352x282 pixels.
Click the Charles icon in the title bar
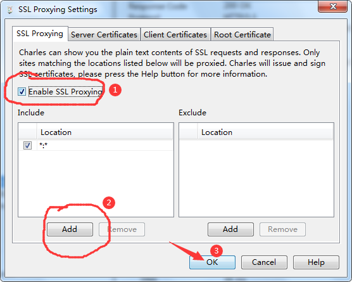coord(9,10)
